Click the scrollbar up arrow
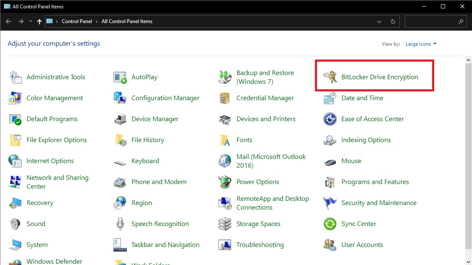The image size is (472, 265). click(x=468, y=60)
